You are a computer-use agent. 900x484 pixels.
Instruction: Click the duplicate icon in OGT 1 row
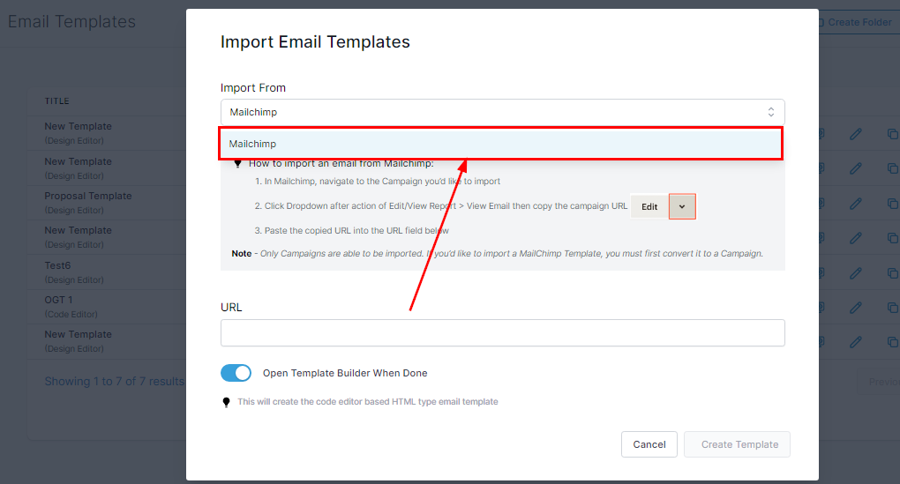click(x=892, y=307)
